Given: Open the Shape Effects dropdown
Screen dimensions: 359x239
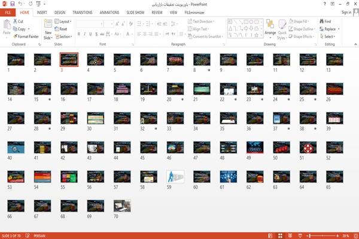Looking at the screenshot, I should [x=302, y=37].
